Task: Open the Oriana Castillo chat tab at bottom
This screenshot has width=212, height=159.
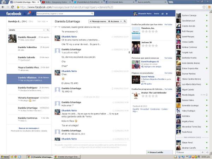Action: [160, 152]
